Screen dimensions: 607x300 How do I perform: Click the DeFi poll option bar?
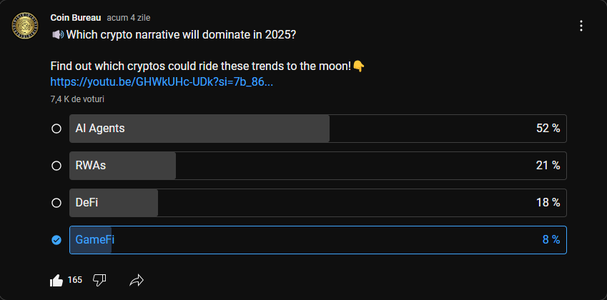pyautogui.click(x=317, y=203)
